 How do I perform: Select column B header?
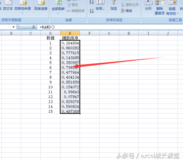(11, 33)
